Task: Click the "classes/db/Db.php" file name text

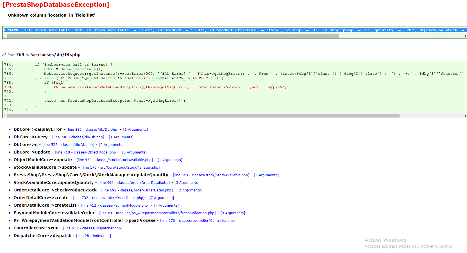Action: [59, 55]
